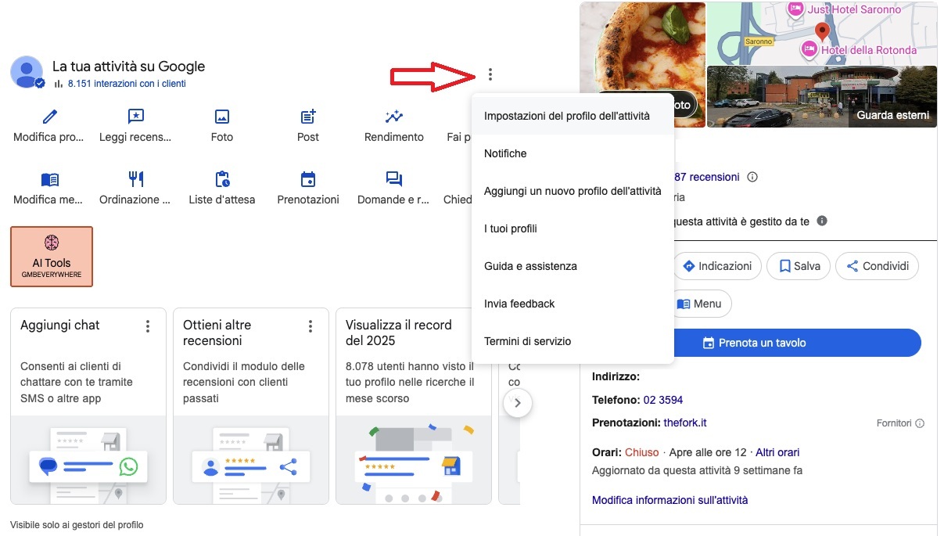Open the recensioni link
The height and width of the screenshot is (536, 944).
[706, 177]
